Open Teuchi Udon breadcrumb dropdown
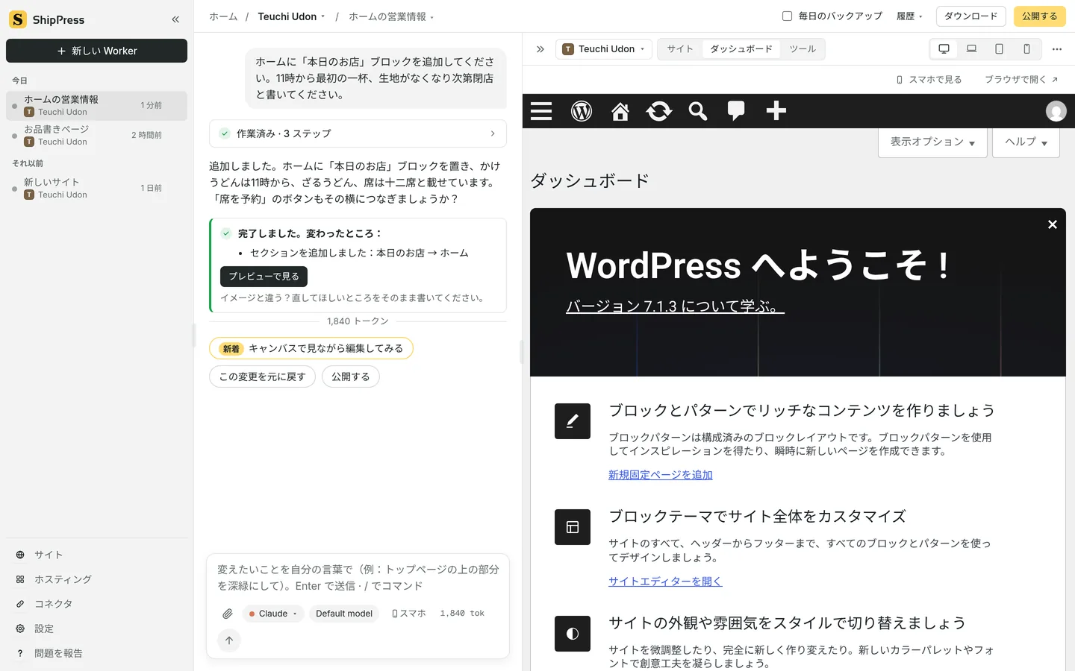 pos(291,16)
